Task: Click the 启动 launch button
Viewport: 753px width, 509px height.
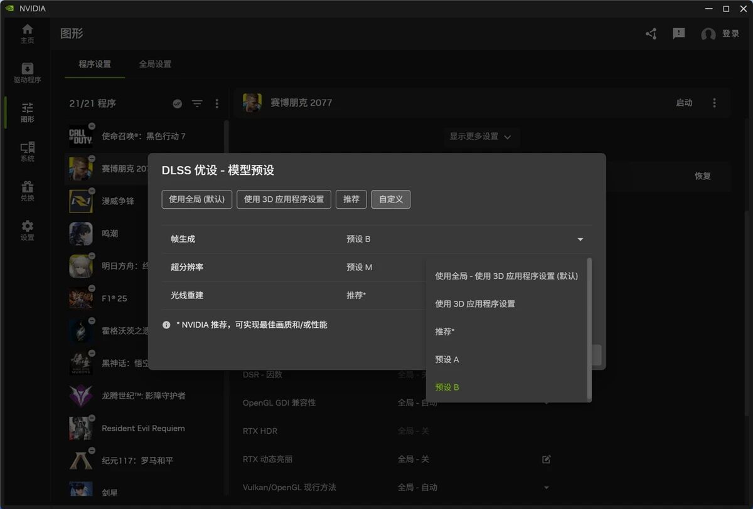Action: tap(684, 103)
